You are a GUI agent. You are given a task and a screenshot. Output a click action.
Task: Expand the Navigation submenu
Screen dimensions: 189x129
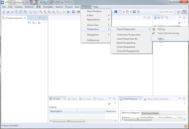pyautogui.click(x=96, y=35)
